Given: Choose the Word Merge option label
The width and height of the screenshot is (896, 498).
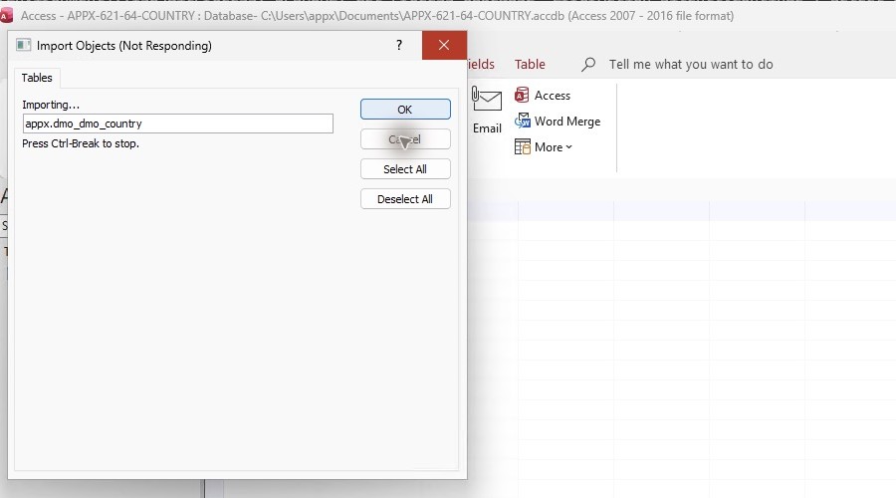Looking at the screenshot, I should tap(567, 122).
